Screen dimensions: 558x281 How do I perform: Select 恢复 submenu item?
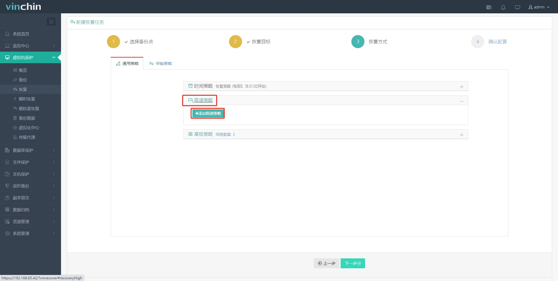(31, 89)
